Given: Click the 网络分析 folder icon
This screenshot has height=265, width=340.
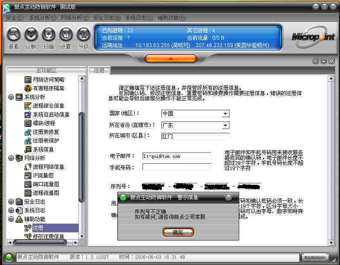Looking at the screenshot, I should [19, 158].
